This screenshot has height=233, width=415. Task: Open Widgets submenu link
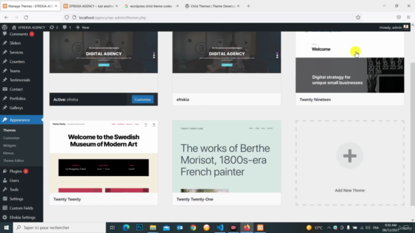click(x=10, y=146)
